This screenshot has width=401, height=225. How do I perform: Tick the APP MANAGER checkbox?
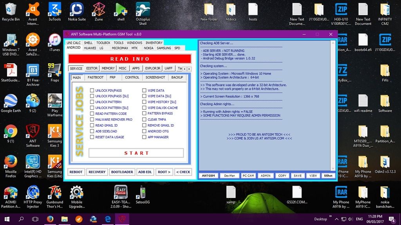(144, 137)
